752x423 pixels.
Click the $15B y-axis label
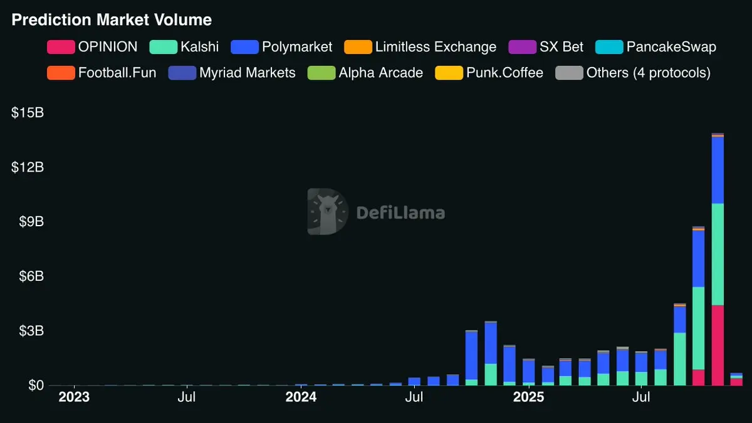point(27,113)
